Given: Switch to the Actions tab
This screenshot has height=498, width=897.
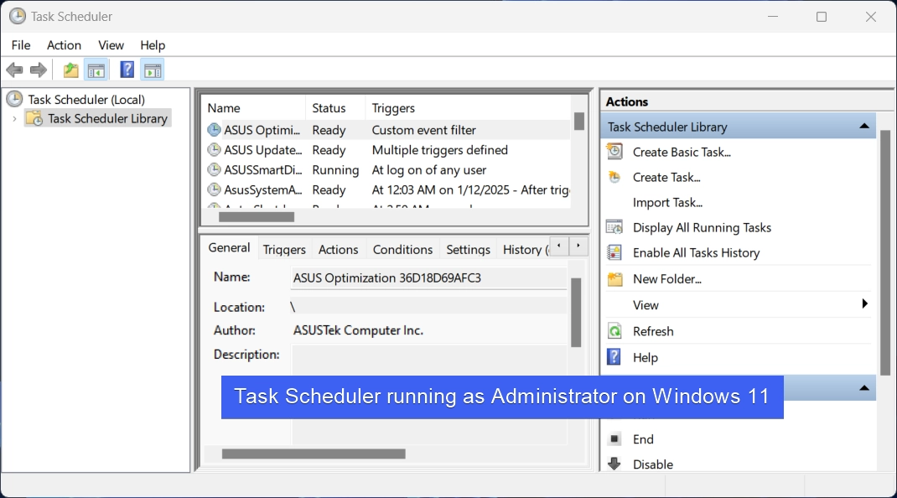Looking at the screenshot, I should (338, 250).
